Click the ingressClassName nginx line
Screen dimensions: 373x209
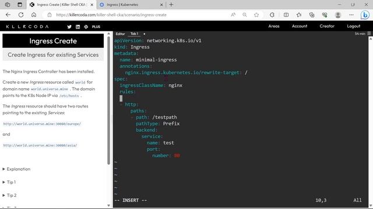click(x=151, y=85)
